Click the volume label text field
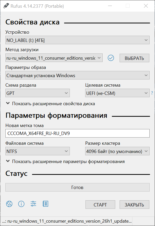Image resolution: width=155 pixels, height=226 pixels. (x=77, y=133)
